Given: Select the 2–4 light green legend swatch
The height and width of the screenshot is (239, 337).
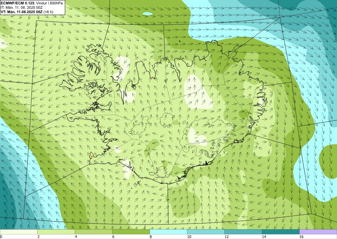Looking at the screenshot, I should click(56, 232).
